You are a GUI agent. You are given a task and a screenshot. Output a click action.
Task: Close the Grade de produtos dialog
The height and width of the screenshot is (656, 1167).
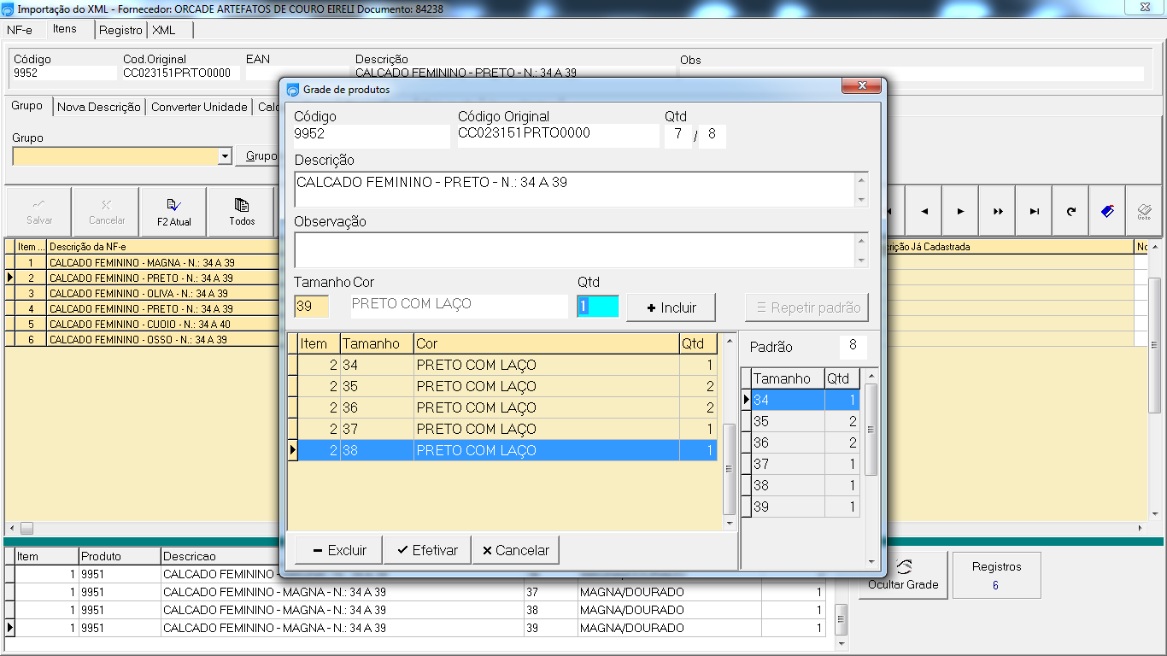click(861, 86)
